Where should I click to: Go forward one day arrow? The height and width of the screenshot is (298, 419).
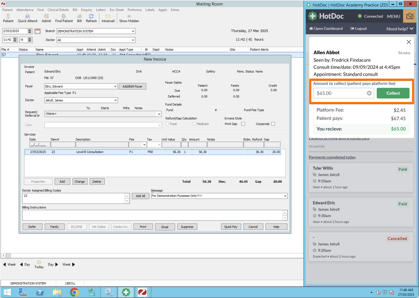57,265
